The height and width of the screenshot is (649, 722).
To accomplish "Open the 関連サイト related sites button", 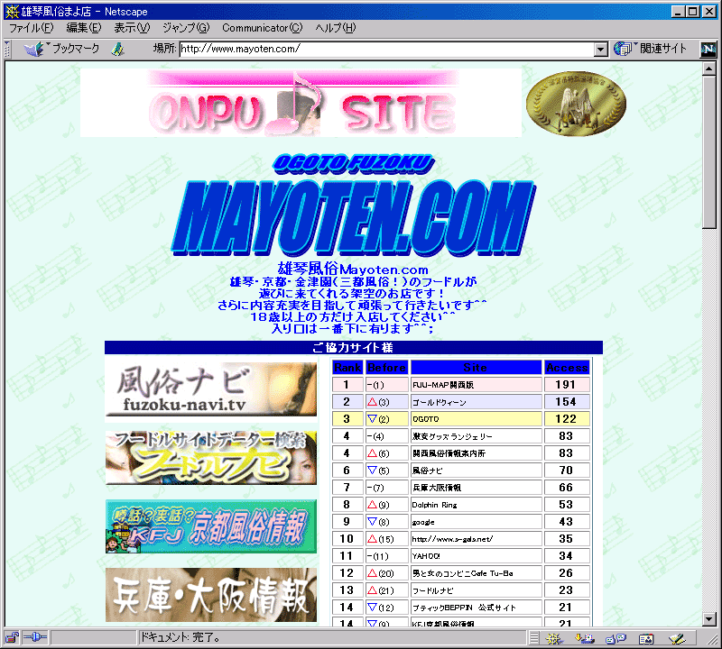I will pos(650,49).
